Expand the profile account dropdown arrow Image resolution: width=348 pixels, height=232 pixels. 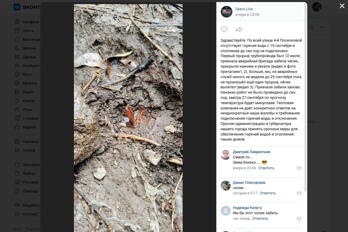325,7
